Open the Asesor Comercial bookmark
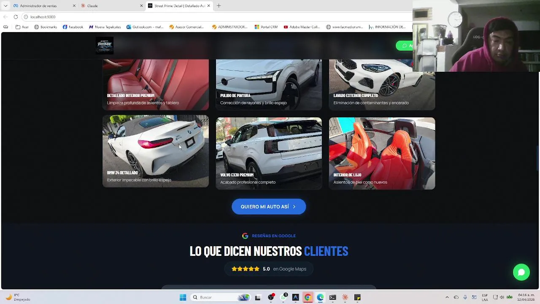Screen dimensions: 540x304 tap(186, 27)
